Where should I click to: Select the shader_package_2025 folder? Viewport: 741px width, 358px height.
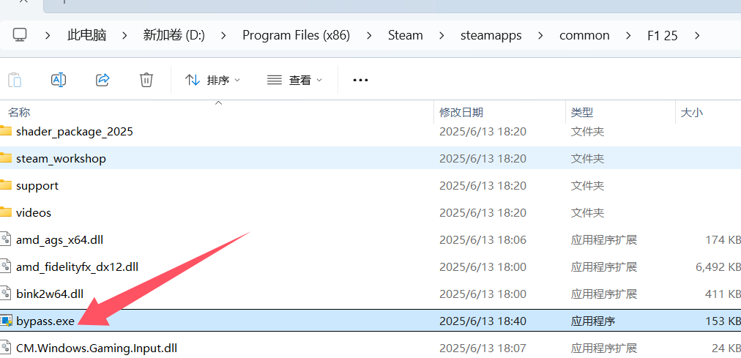point(75,131)
